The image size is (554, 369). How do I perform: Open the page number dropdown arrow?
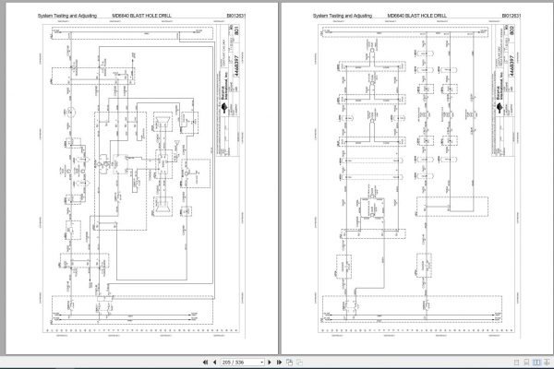click(x=262, y=363)
